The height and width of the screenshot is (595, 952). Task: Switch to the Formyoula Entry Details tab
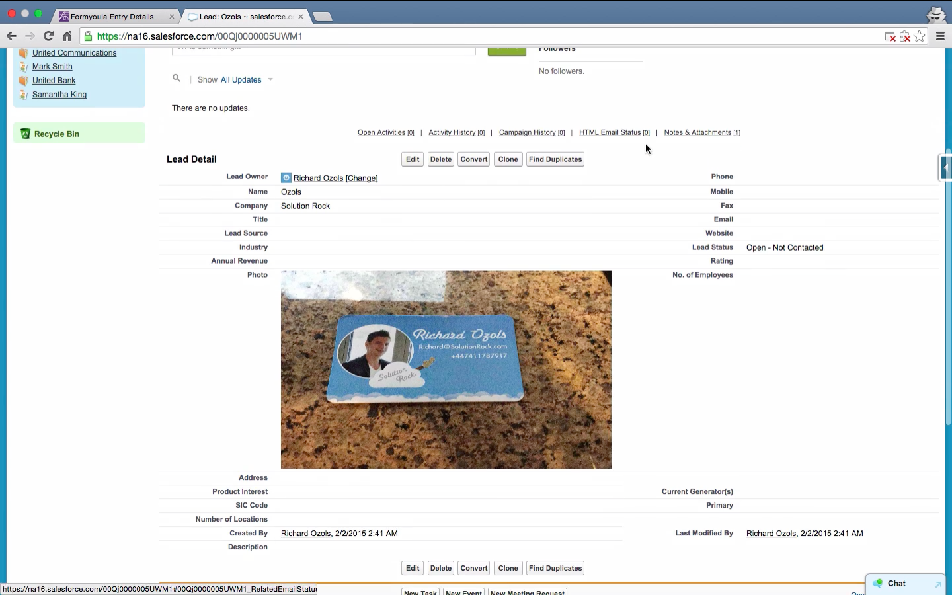pyautogui.click(x=112, y=17)
